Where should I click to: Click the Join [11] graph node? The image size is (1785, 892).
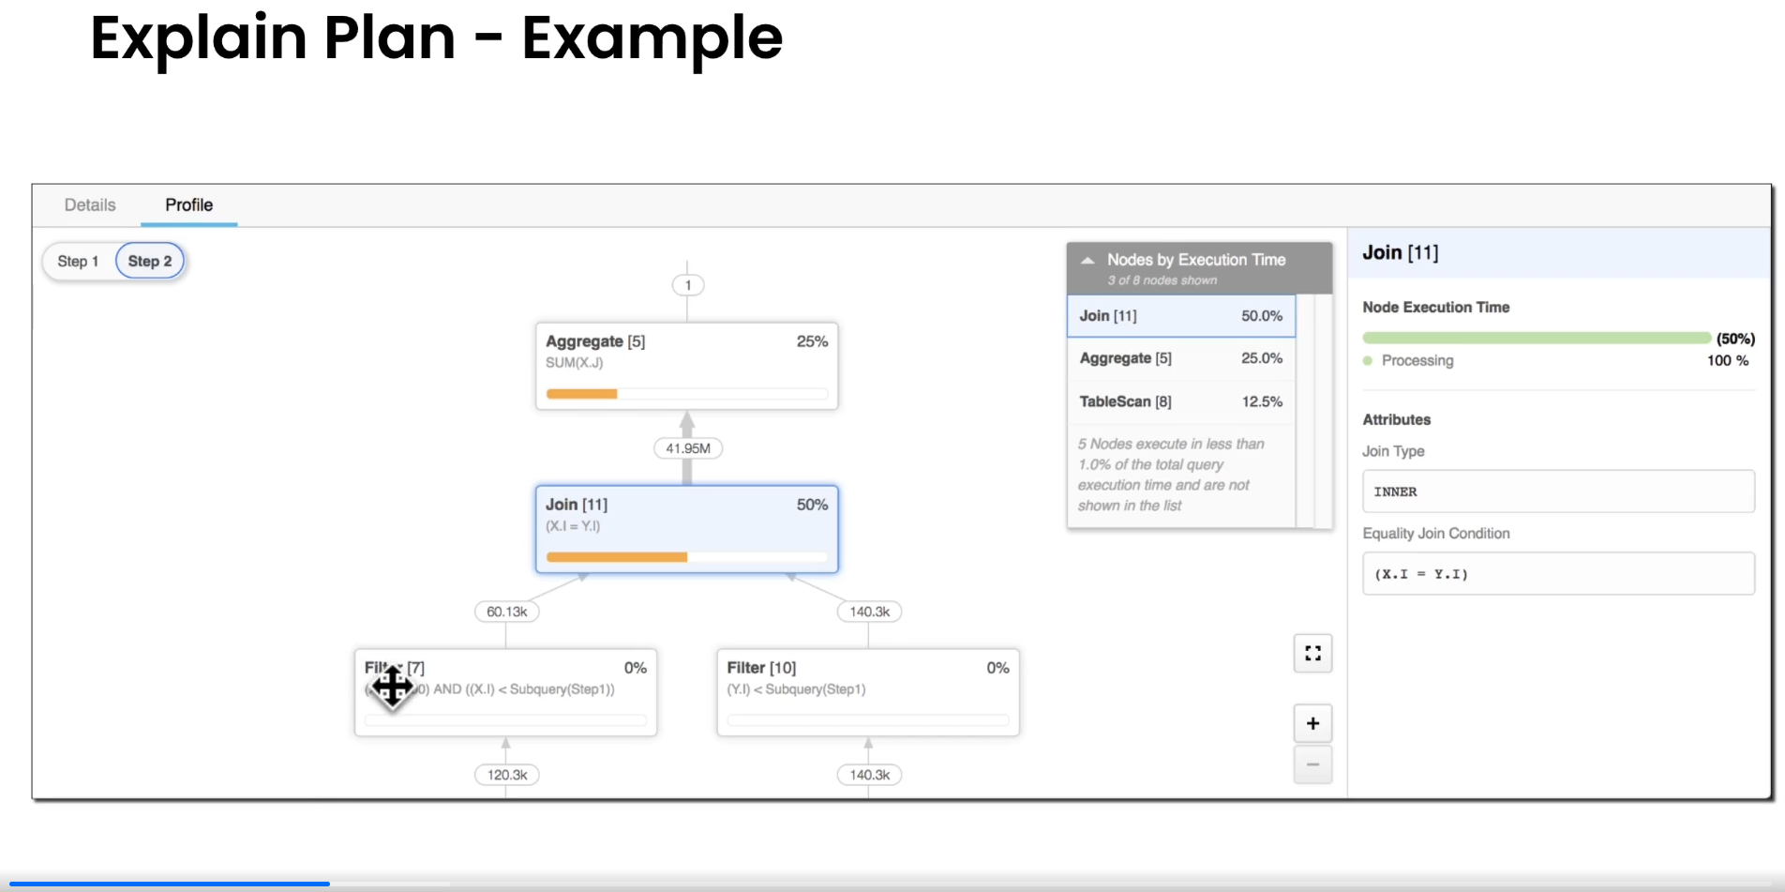[686, 528]
